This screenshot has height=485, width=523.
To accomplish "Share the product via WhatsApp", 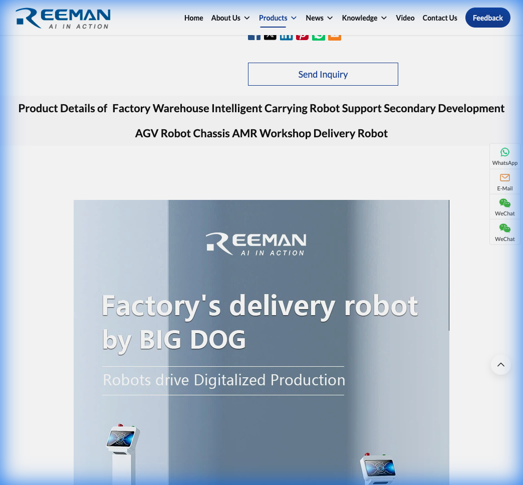I will pos(318,34).
